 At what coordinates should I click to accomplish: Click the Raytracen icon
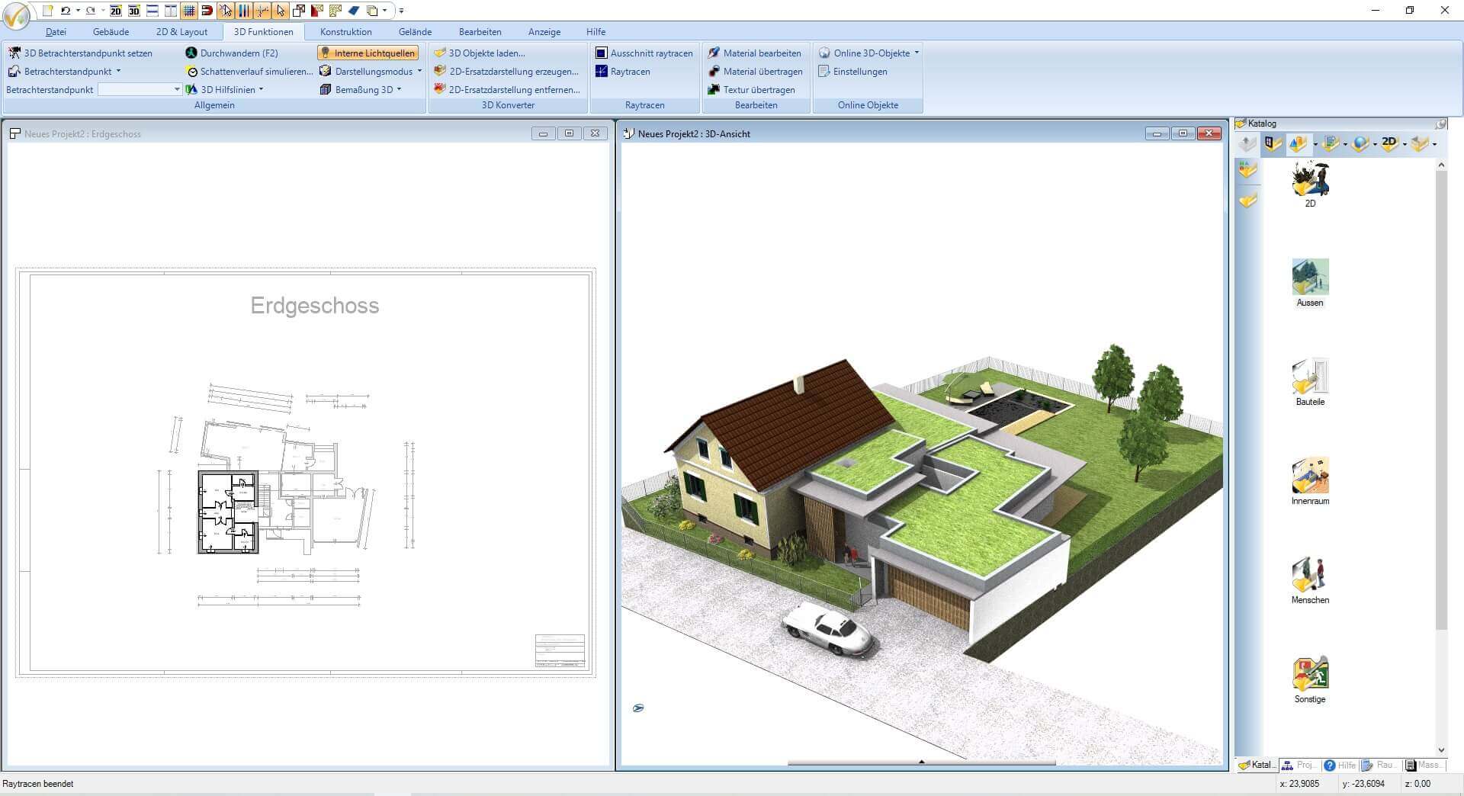point(628,71)
